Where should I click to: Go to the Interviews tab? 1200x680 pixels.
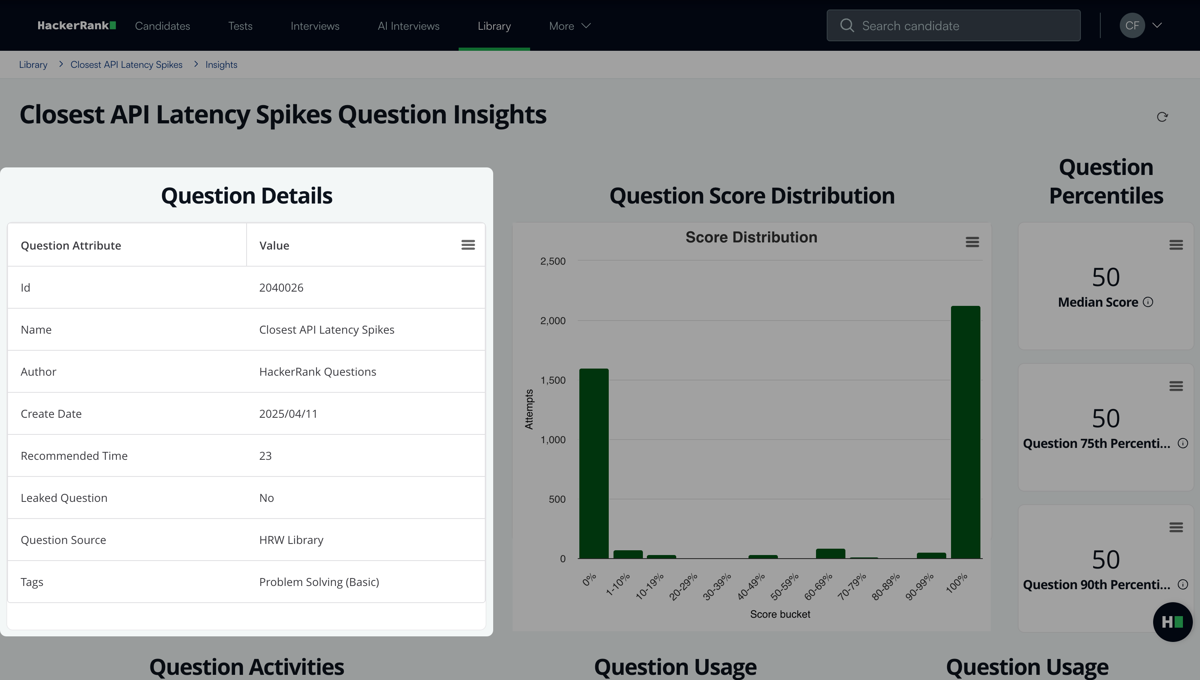tap(314, 26)
